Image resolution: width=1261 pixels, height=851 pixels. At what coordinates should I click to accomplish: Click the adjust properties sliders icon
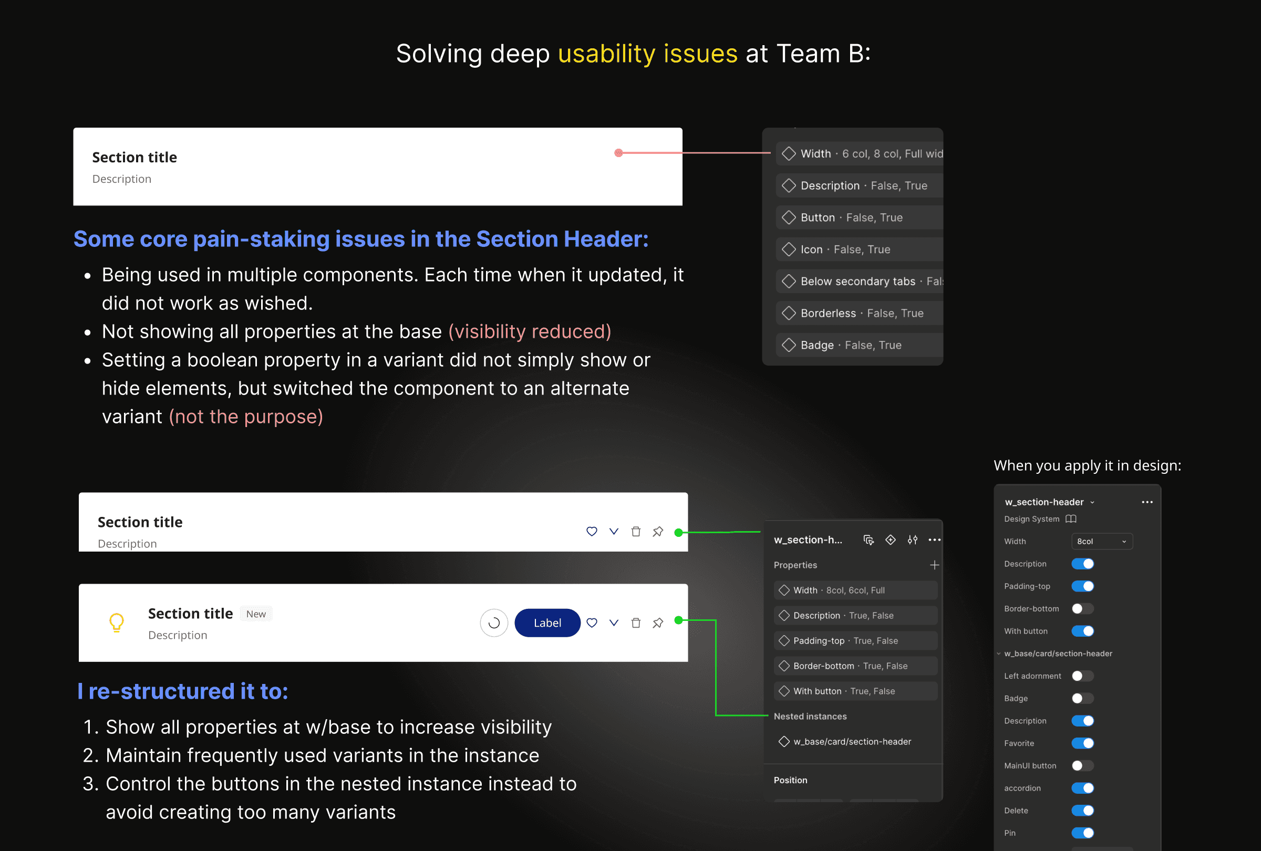(913, 539)
